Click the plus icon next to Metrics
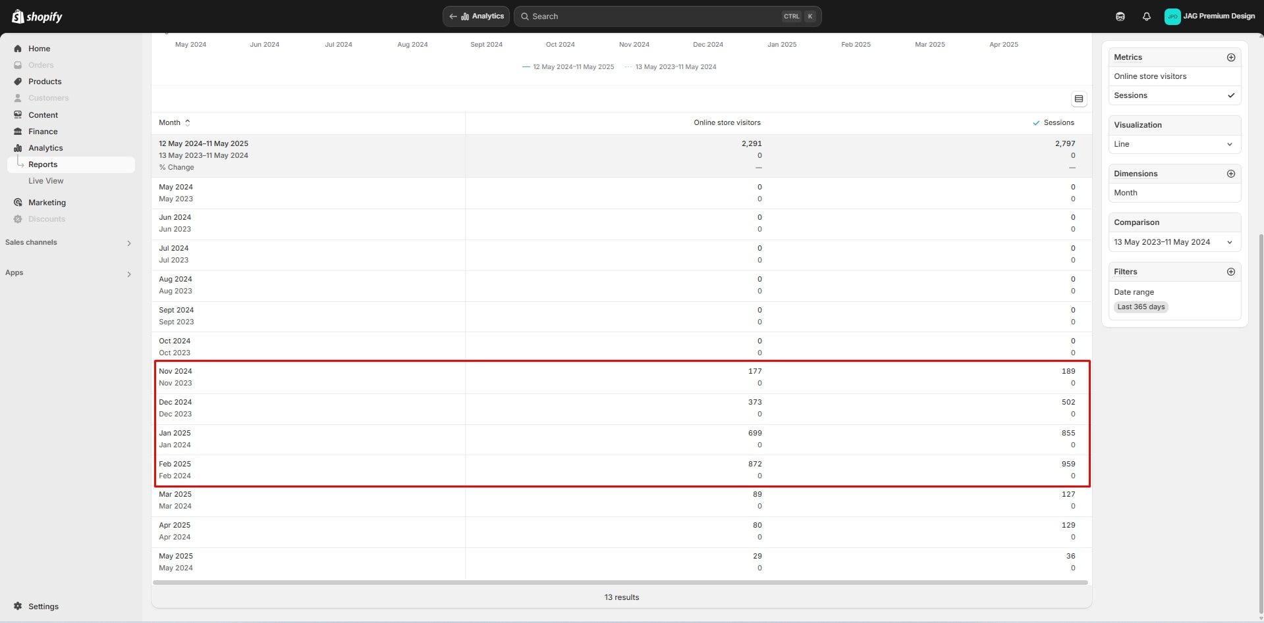This screenshot has height=623, width=1264. pos(1230,57)
